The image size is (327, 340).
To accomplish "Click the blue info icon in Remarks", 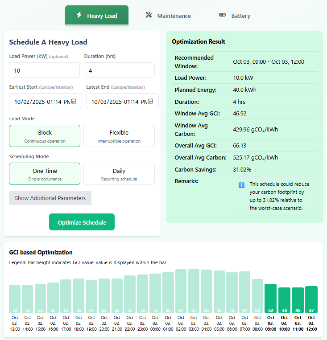I will 241,185.
